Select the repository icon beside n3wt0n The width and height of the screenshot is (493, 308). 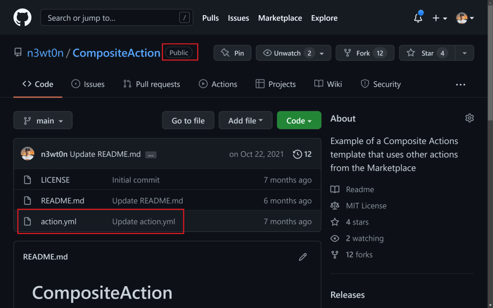[x=18, y=52]
